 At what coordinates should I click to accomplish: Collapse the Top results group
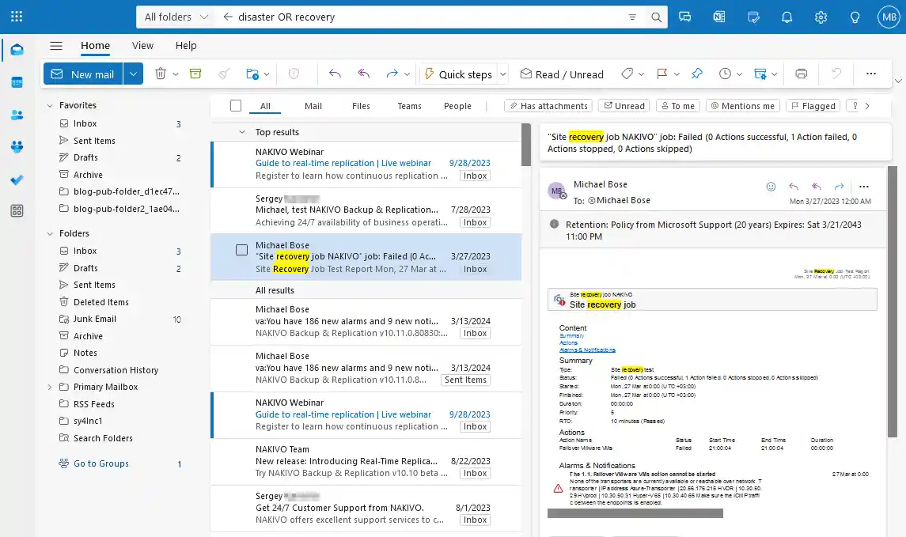(x=242, y=131)
